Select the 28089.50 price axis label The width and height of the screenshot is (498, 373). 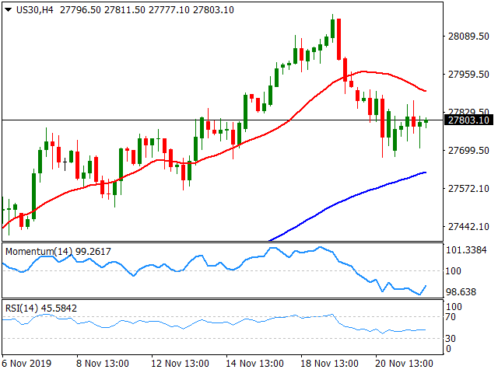468,37
